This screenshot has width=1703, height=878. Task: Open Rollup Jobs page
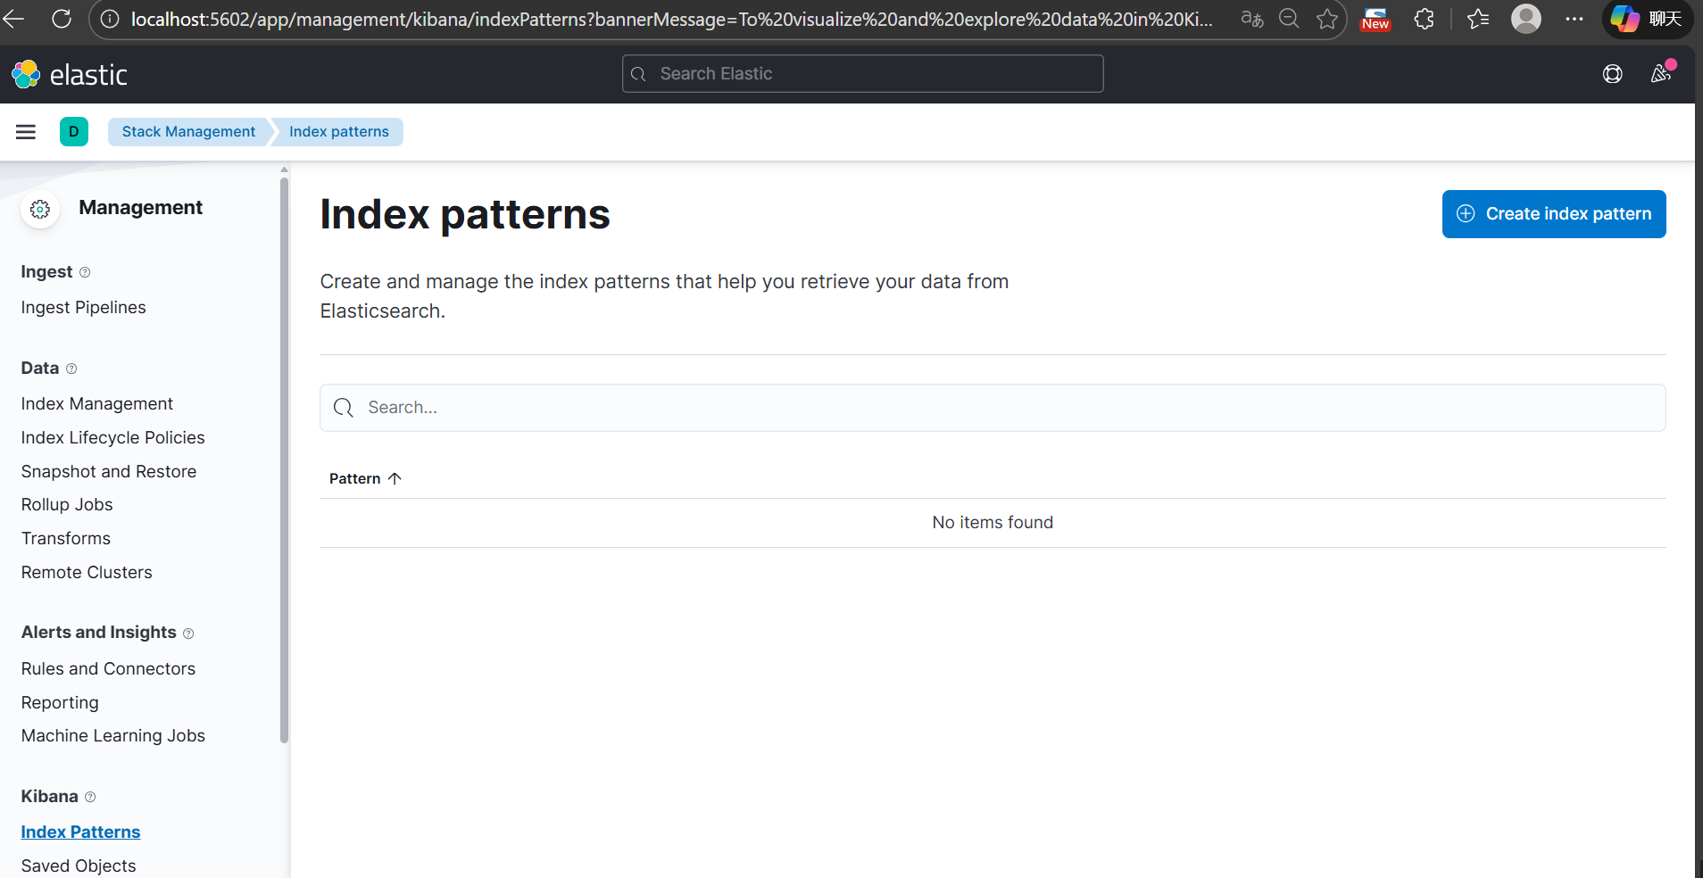pyautogui.click(x=67, y=505)
